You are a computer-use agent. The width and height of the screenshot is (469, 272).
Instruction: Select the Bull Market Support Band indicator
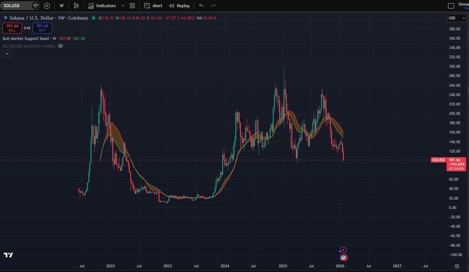point(29,39)
